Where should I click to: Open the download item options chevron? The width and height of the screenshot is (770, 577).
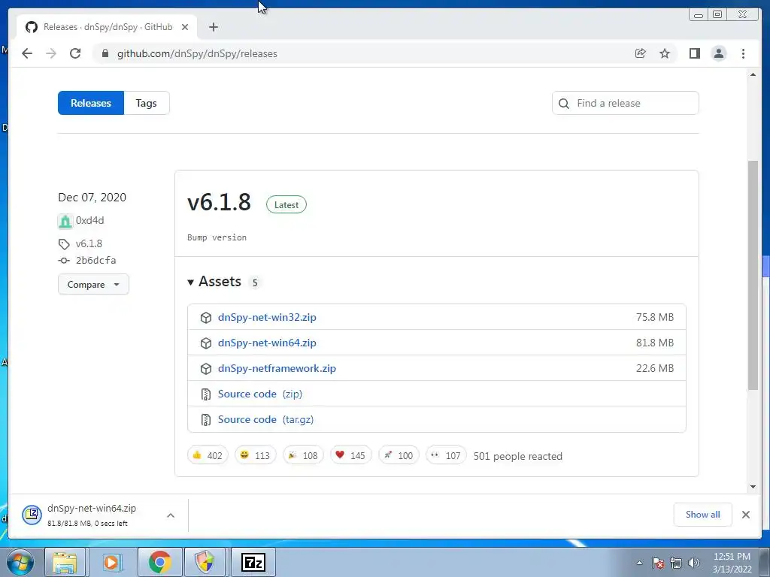click(x=171, y=515)
